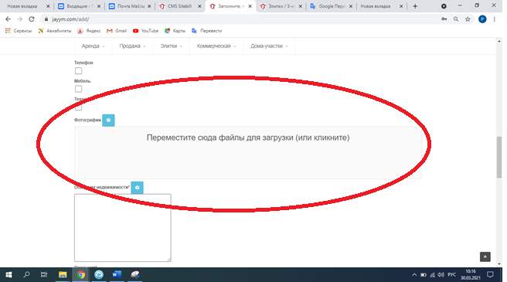Open the notification center icon

click(490, 275)
